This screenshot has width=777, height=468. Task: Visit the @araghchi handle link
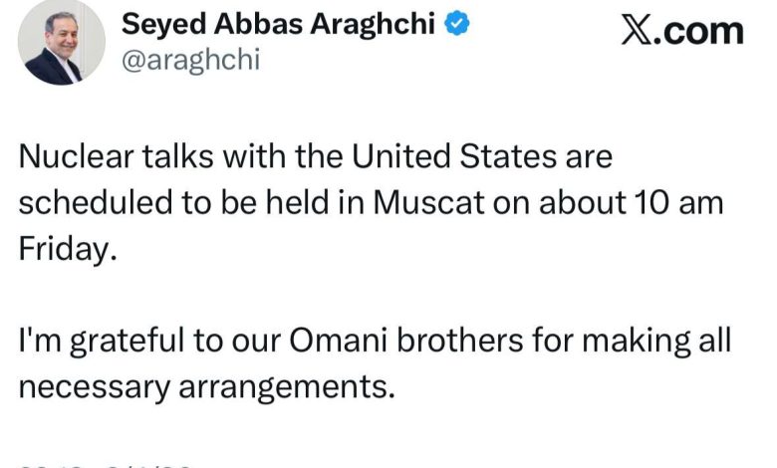191,60
